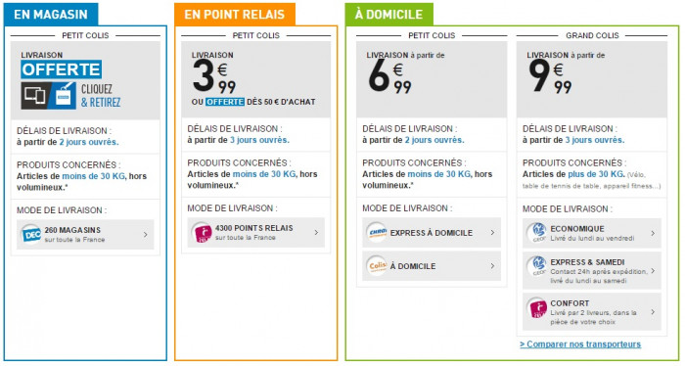Click the Geodis logo beside Express & Samedi
The height and width of the screenshot is (366, 685).
click(x=537, y=266)
